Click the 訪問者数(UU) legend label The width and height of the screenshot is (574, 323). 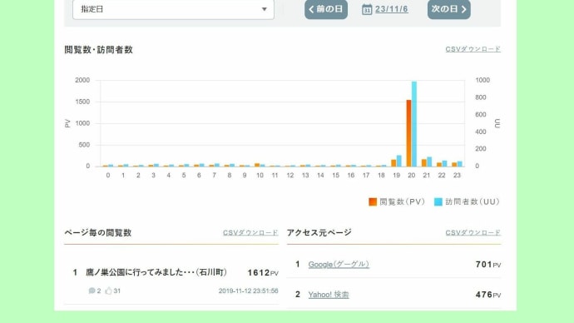click(473, 201)
